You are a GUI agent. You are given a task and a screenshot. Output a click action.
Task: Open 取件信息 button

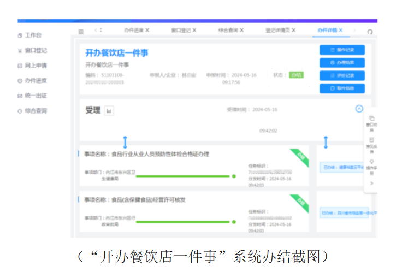click(x=342, y=88)
